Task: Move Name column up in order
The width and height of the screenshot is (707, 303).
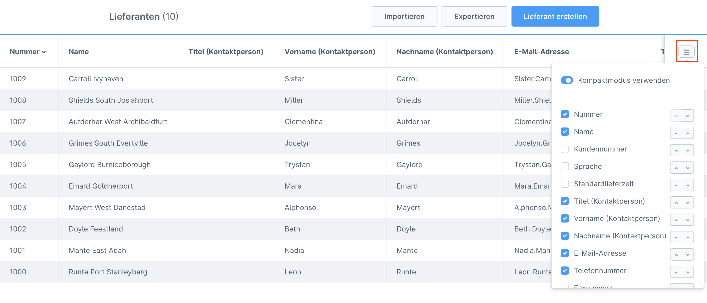Action: coord(676,133)
